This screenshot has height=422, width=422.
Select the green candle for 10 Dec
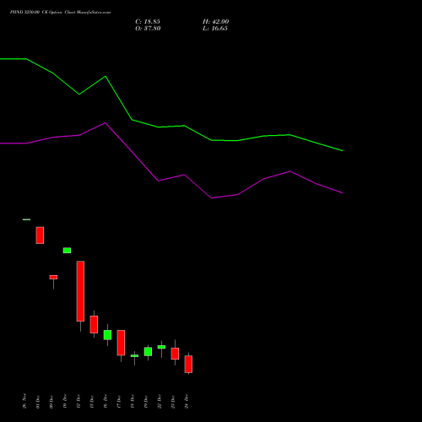tap(67, 251)
